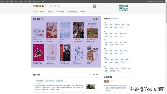Viewport: 167px width, 94px height.
Task: Open the pale blue textured book cover
Action: click(x=65, y=30)
